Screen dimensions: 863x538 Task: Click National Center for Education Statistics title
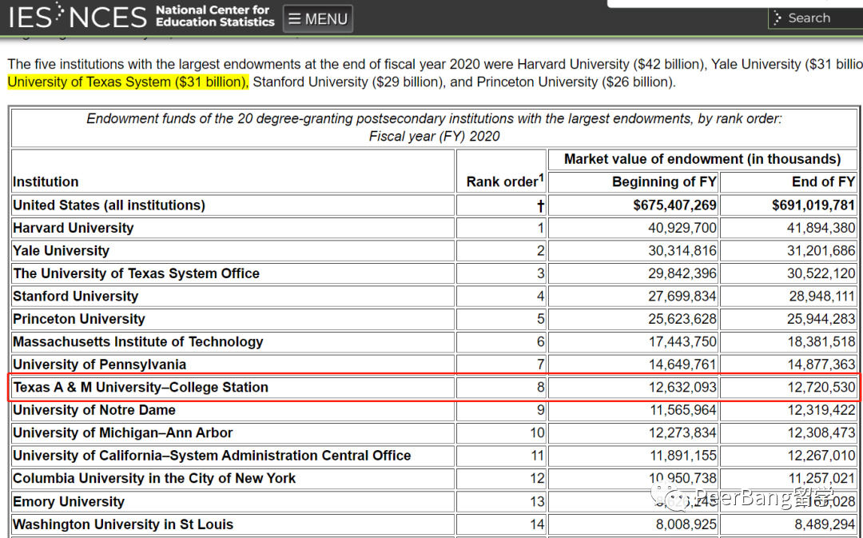[x=215, y=16]
